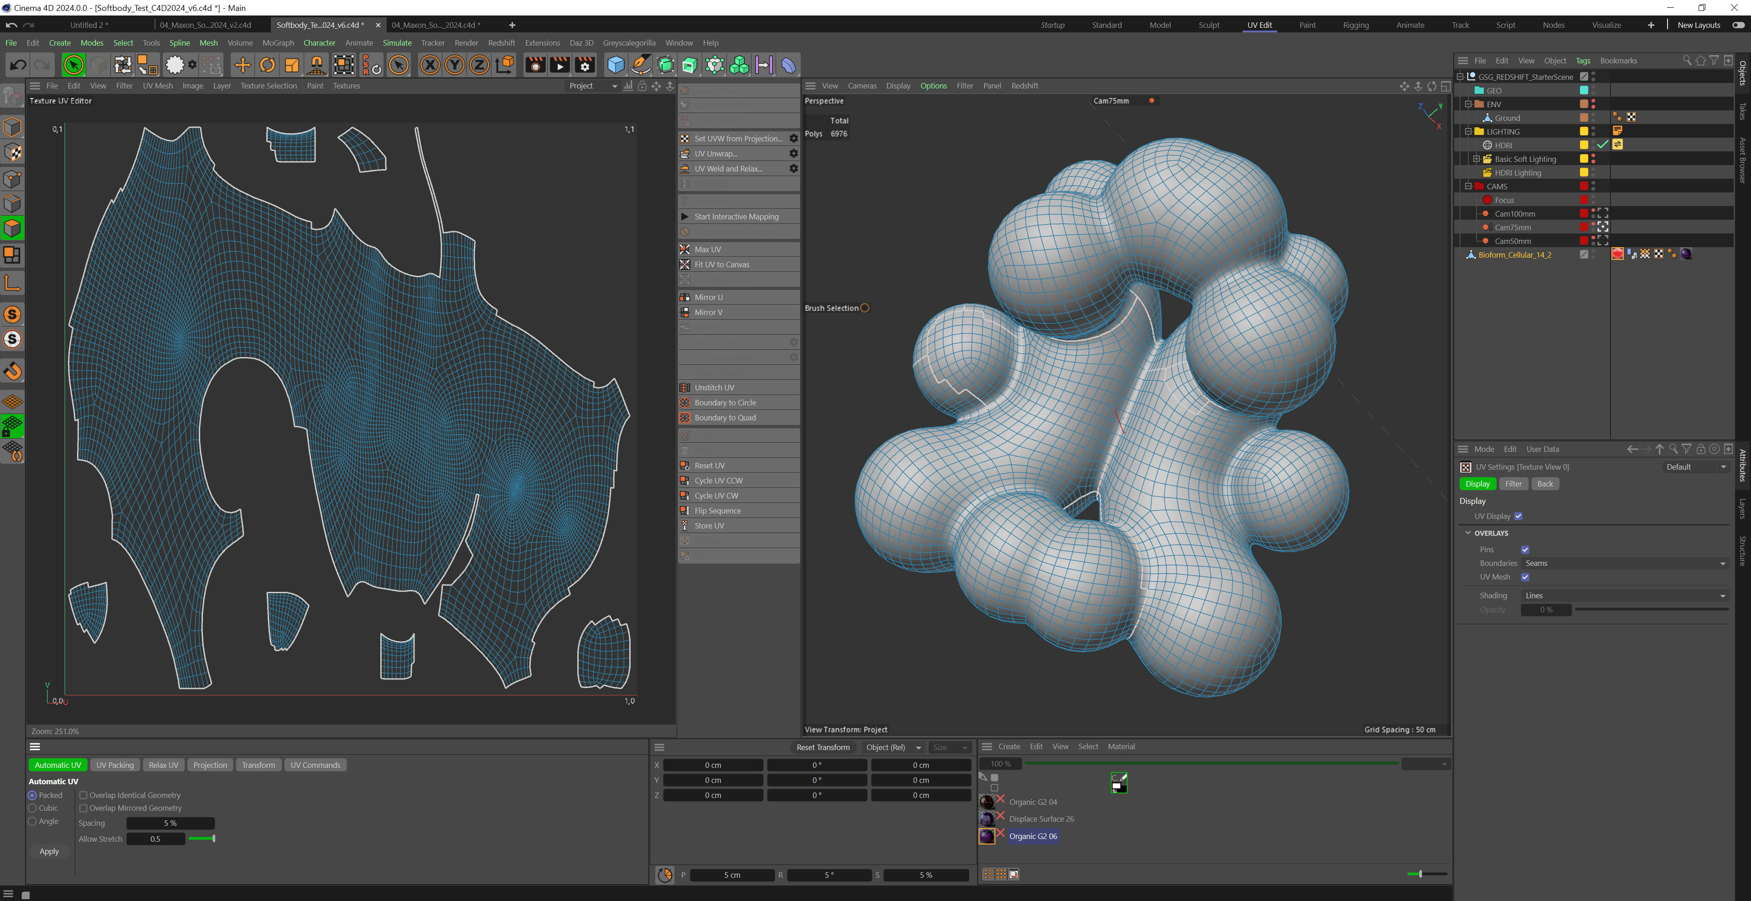Click the Cube primitive icon

(x=615, y=65)
